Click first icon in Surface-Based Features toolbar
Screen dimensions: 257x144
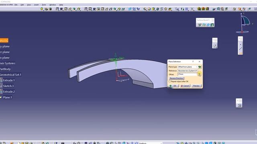pyautogui.click(x=200, y=25)
